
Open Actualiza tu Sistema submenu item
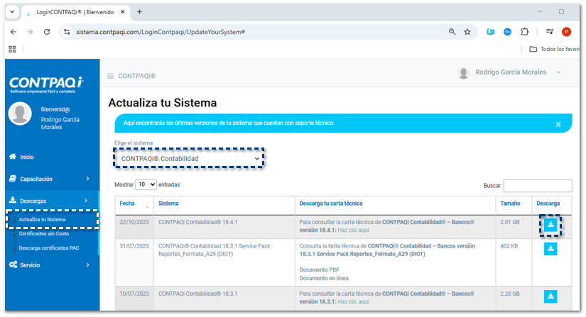point(42,220)
